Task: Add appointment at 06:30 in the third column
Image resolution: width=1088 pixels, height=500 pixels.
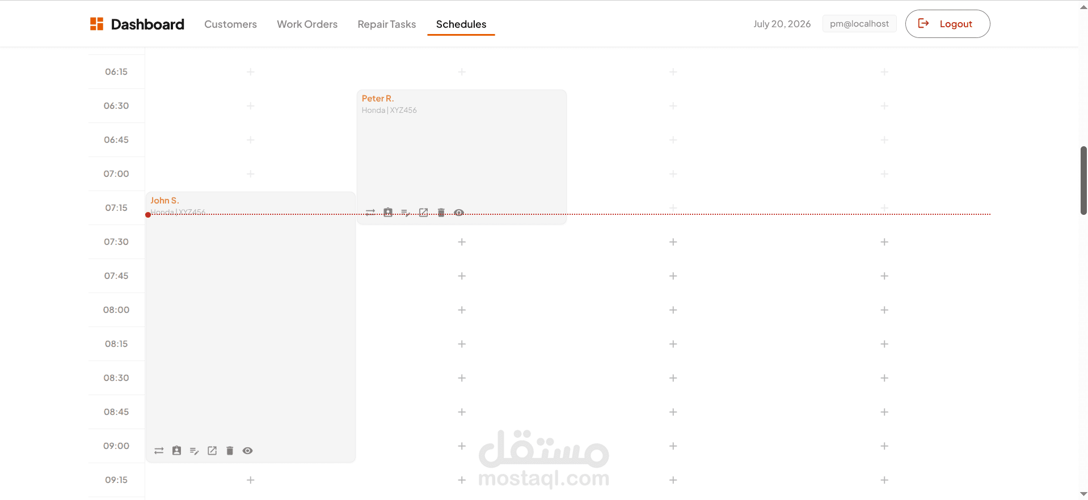Action: click(673, 106)
